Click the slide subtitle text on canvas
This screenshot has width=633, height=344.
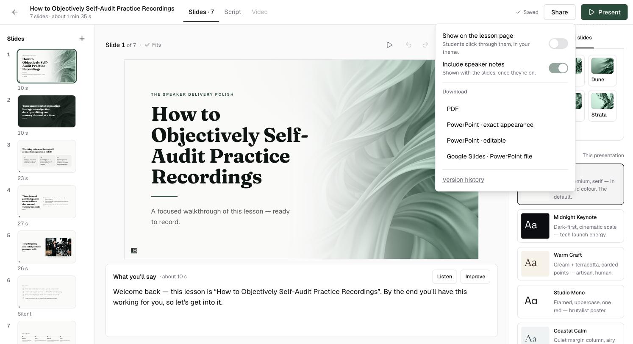coord(220,216)
